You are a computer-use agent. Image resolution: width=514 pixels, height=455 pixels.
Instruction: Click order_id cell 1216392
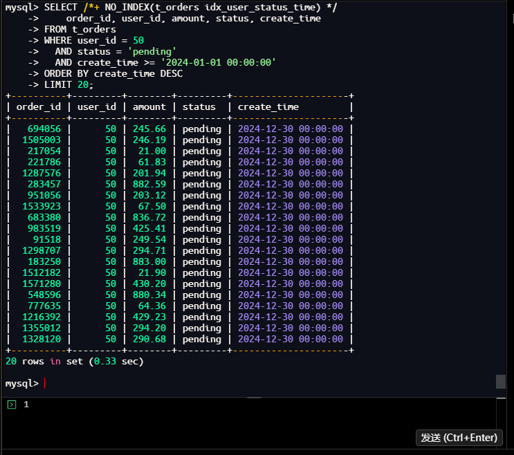click(42, 317)
